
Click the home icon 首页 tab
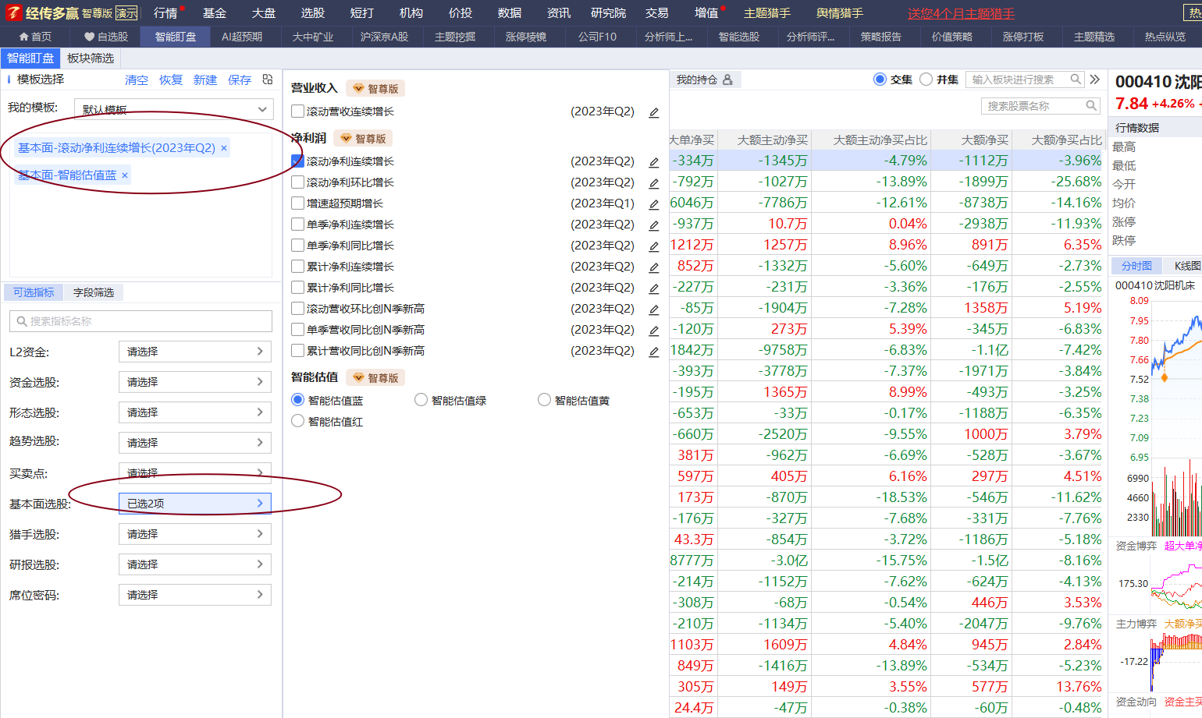tap(35, 37)
